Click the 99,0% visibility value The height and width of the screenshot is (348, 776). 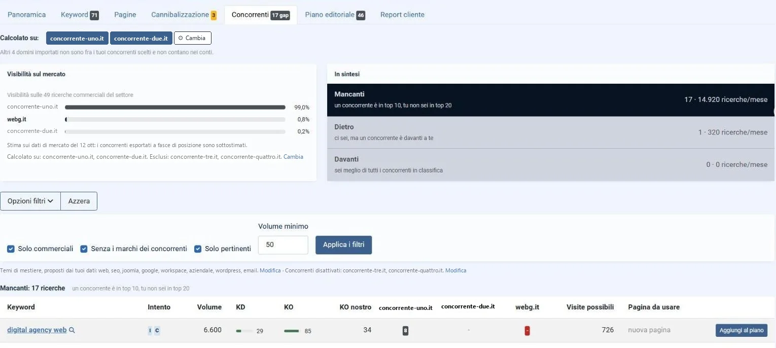pos(302,108)
